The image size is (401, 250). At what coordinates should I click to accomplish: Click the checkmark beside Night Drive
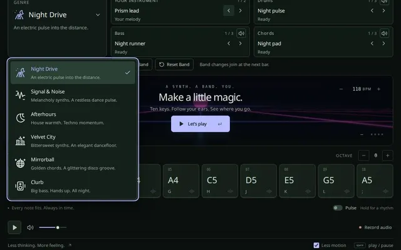click(127, 72)
